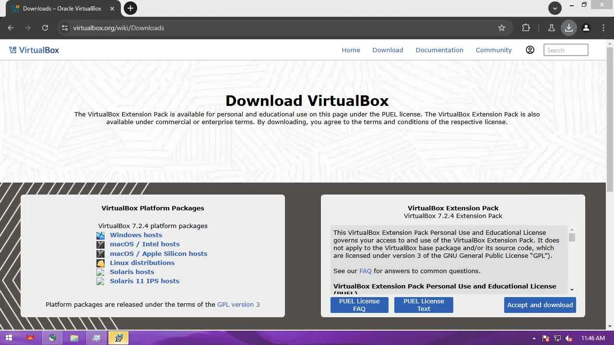Open the Download menu item
The height and width of the screenshot is (345, 614).
(388, 50)
